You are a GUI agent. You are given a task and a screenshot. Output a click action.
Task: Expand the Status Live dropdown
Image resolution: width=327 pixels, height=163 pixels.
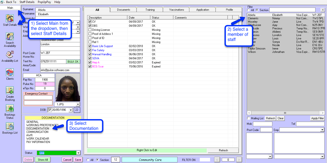[x=78, y=153]
